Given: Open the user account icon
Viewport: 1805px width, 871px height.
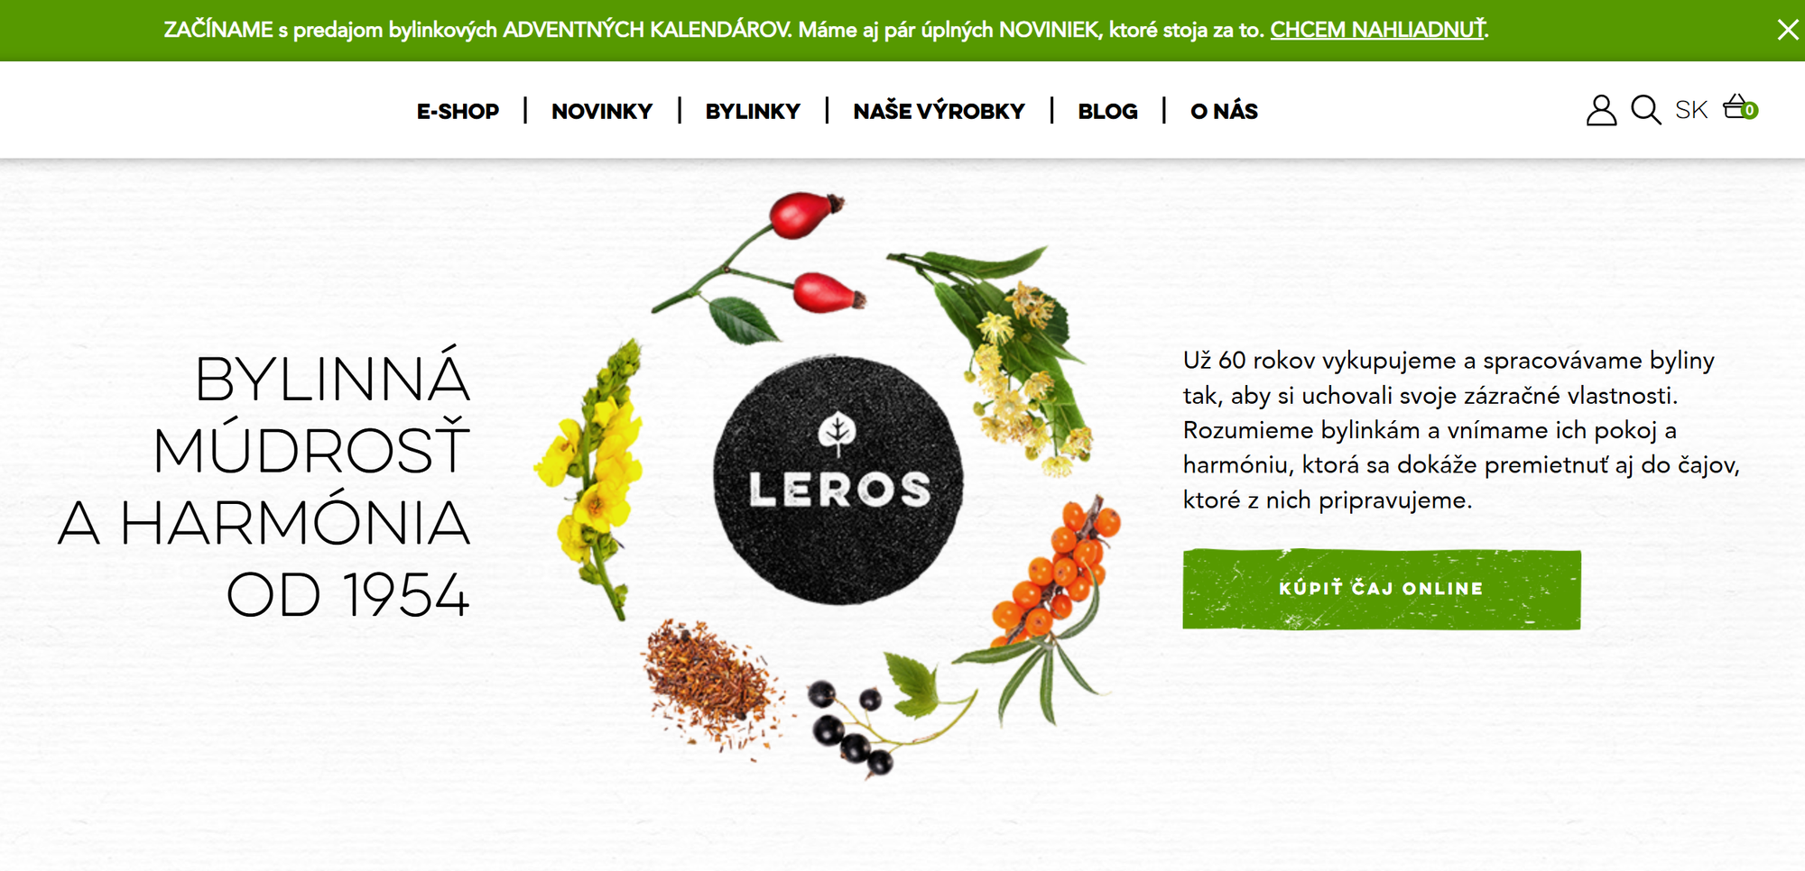Looking at the screenshot, I should [x=1601, y=110].
